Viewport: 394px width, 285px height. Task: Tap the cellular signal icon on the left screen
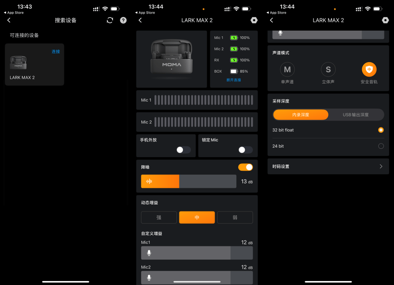[x=96, y=9]
